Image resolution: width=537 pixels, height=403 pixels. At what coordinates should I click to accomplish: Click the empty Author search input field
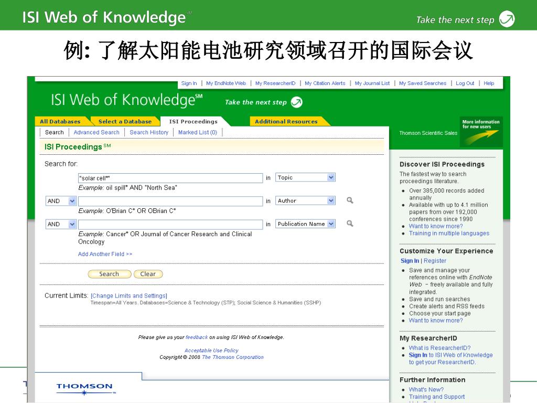click(x=170, y=201)
